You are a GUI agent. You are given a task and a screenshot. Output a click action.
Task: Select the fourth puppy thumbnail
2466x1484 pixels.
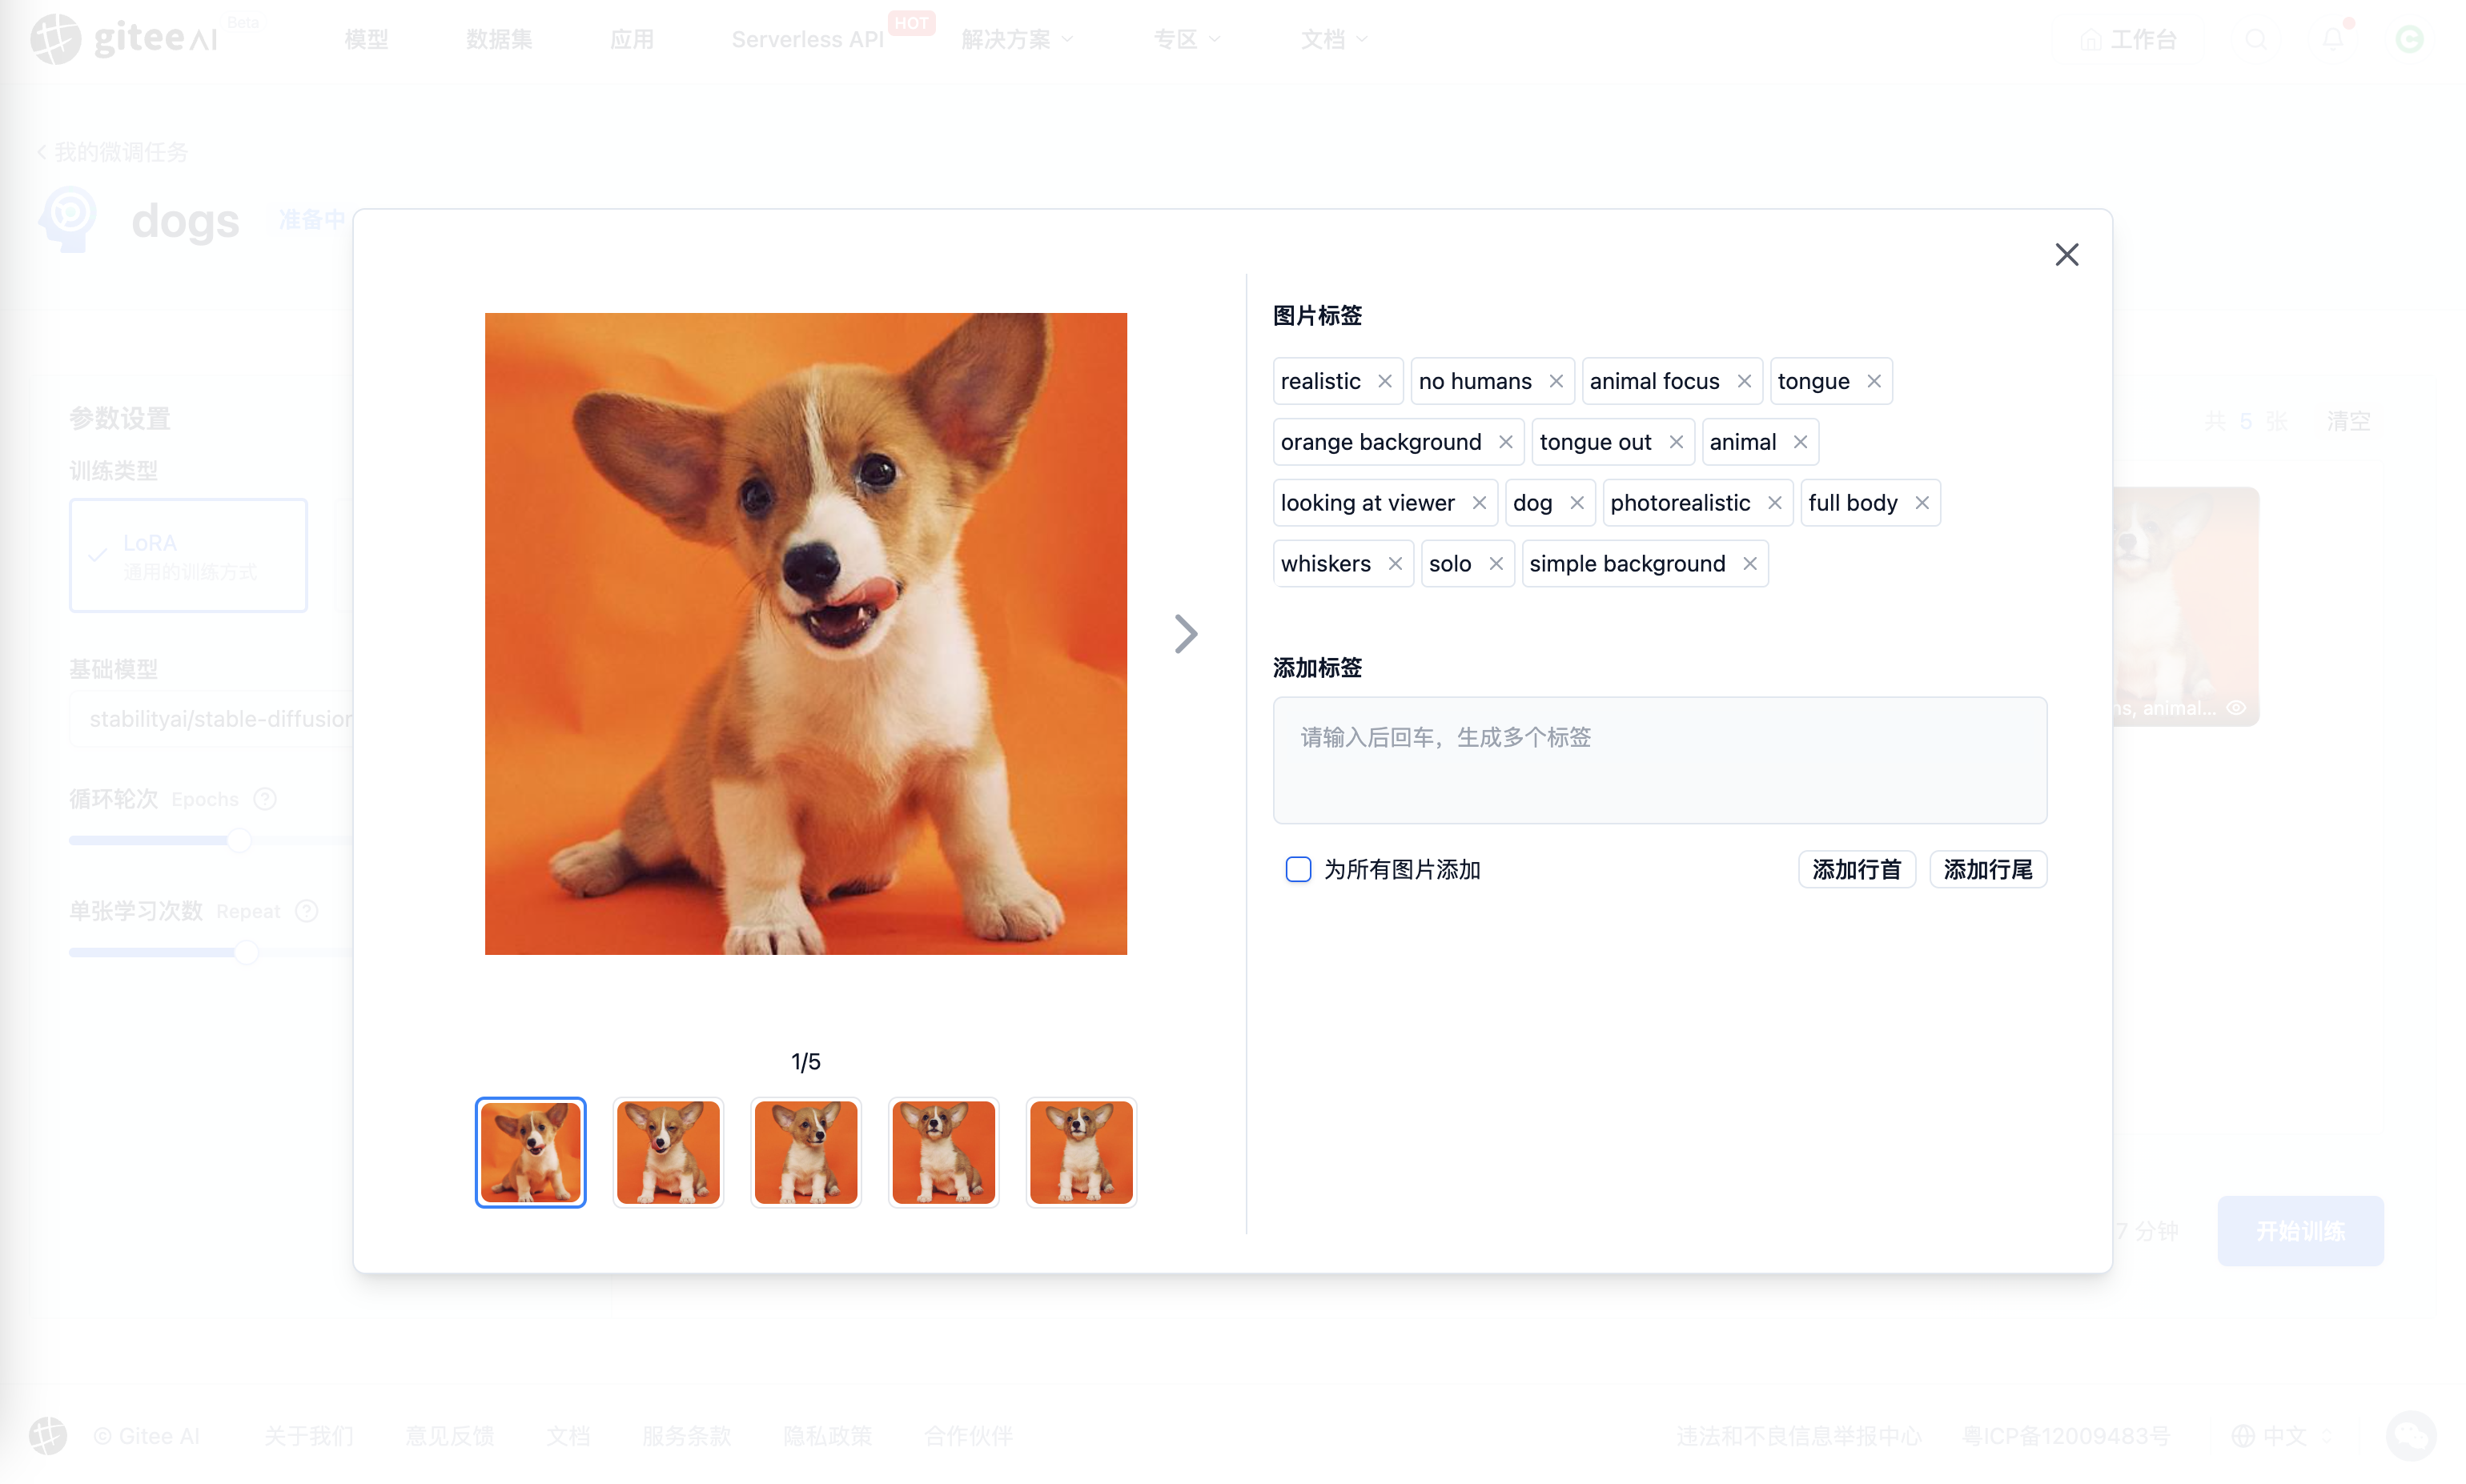[943, 1152]
